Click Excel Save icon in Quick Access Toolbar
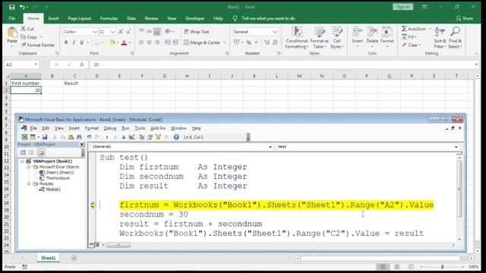The image size is (486, 273). [12, 7]
